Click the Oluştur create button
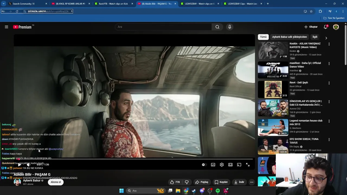The image size is (347, 195). (x=311, y=27)
